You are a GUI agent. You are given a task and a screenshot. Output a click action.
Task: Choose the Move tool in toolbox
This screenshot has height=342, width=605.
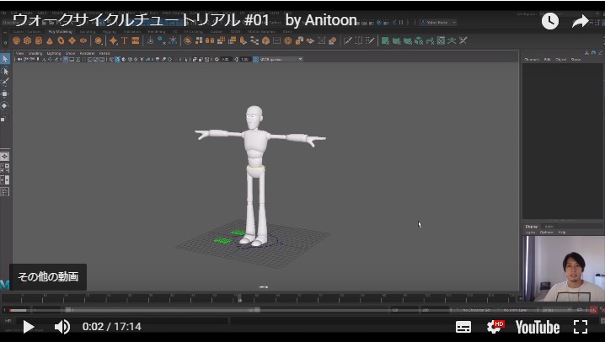click(5, 94)
